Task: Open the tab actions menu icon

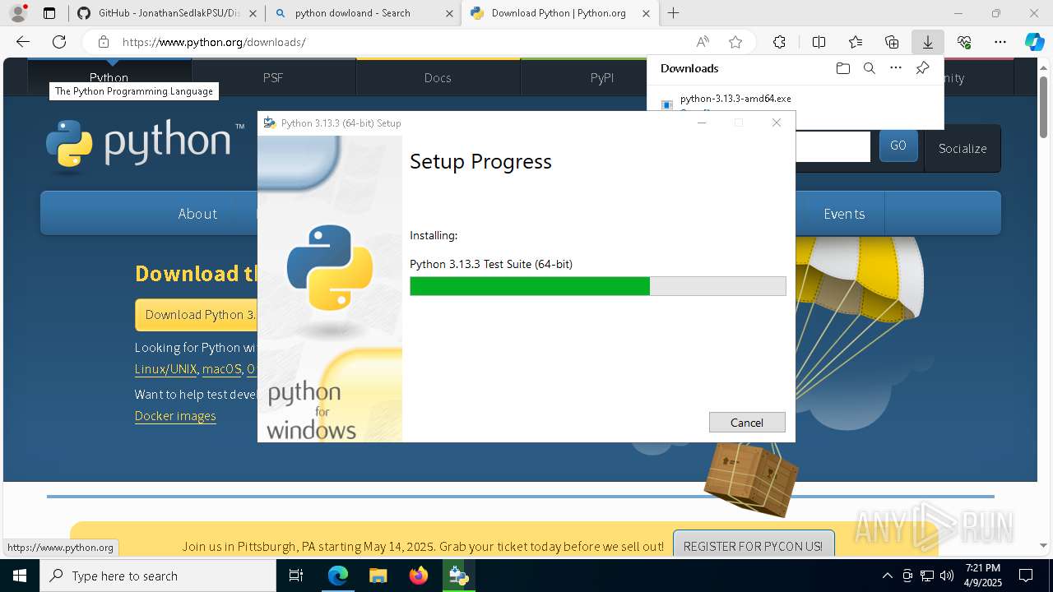Action: click(49, 13)
